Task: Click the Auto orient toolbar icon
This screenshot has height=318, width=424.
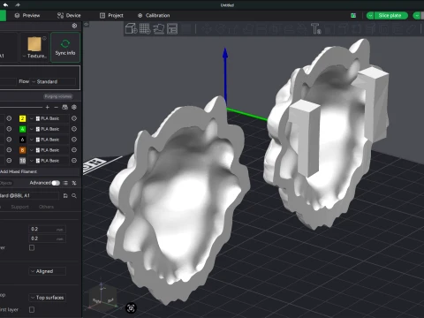Action: click(x=159, y=29)
